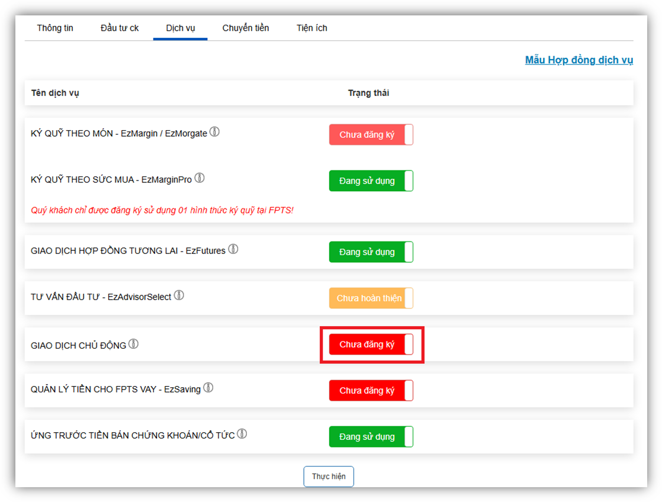Click 'QUẢN LÝ TIỀN CHO FPTS VAY - EzSaving' text

pos(115,390)
